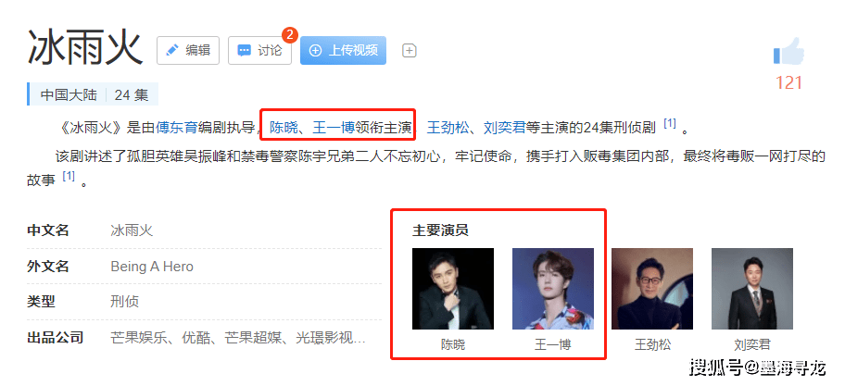The image size is (845, 386).
Task: Open the 傅东育 director link
Action: 177,128
